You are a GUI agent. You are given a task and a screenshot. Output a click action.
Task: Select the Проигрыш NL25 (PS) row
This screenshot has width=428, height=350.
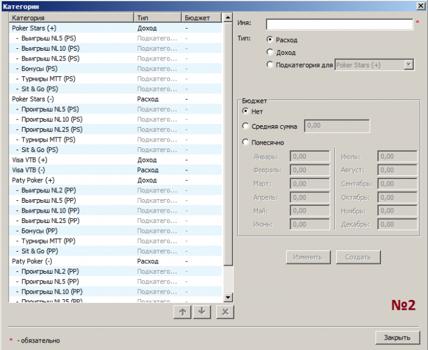coord(116,129)
